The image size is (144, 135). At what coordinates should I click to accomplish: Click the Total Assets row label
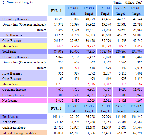pos(24,116)
